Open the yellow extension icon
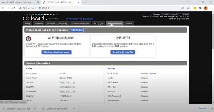The height and width of the screenshot is (112, 214). [x=195, y=8]
